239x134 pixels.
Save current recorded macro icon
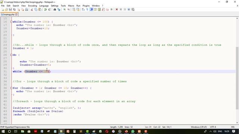[133, 9]
